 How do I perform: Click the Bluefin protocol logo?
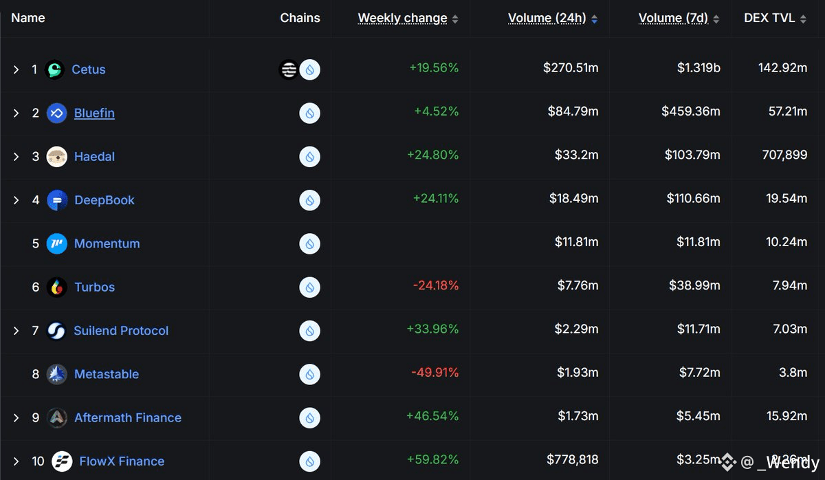[56, 113]
